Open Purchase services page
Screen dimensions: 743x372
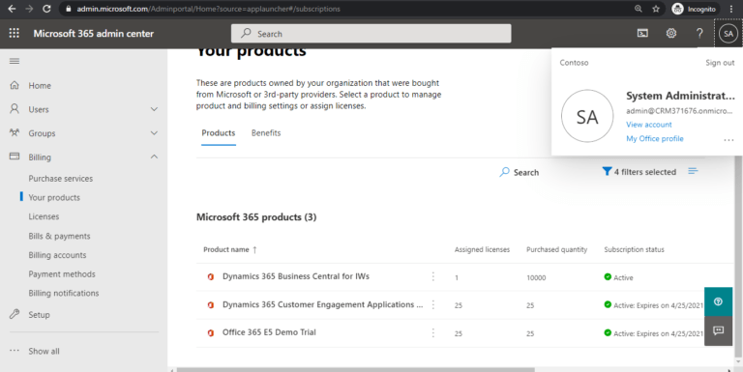[61, 179]
